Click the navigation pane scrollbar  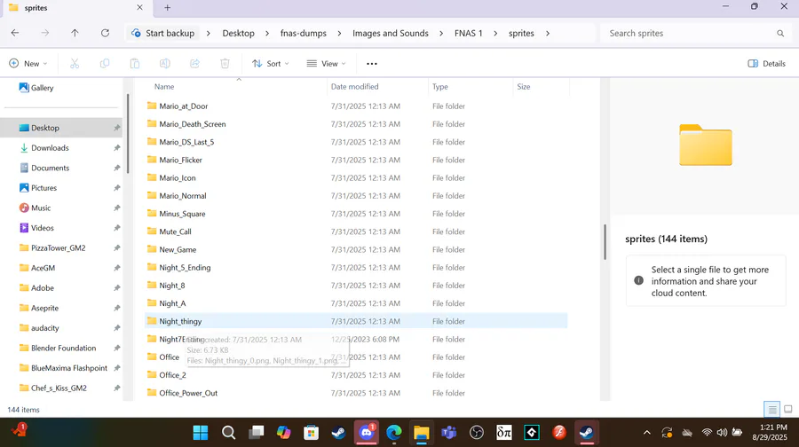point(127,133)
